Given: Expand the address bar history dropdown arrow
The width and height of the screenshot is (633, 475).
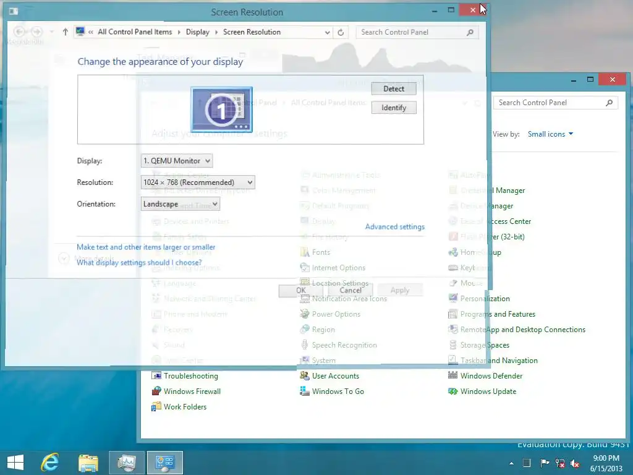Looking at the screenshot, I should click(328, 32).
